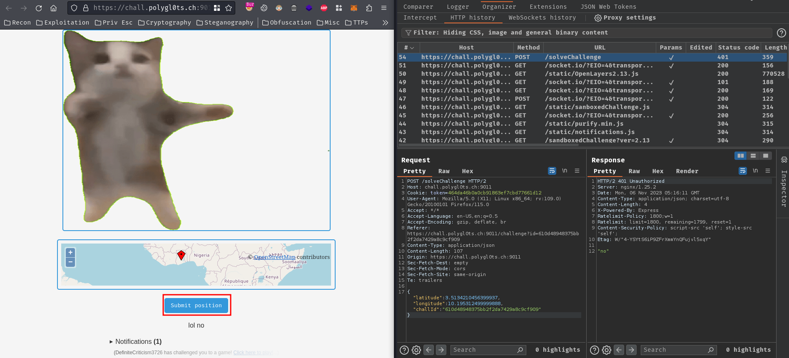Show site tracking protection shield info
The image size is (789, 358).
pos(74,8)
